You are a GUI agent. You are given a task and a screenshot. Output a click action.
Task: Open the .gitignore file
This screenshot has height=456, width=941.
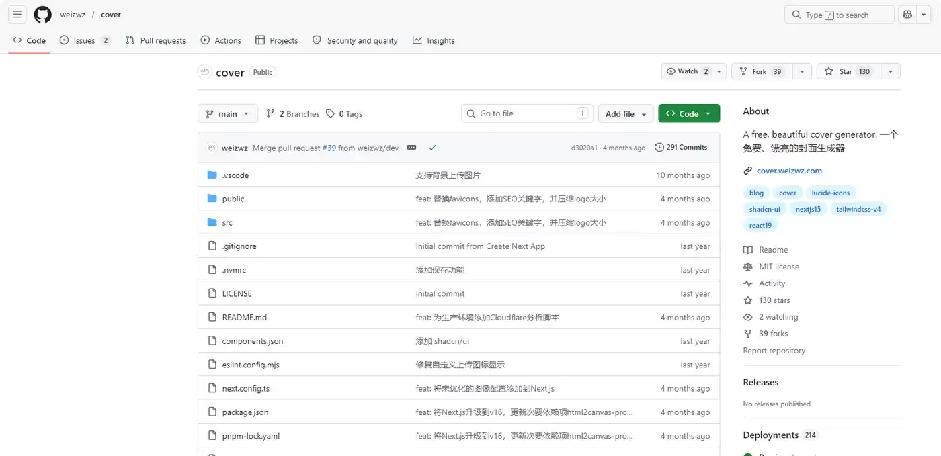(x=239, y=246)
